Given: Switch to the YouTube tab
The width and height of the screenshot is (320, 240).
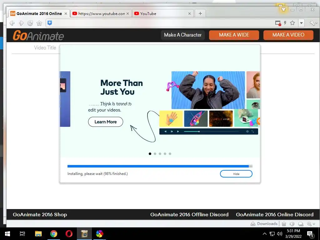Looking at the screenshot, I should coord(162,13).
